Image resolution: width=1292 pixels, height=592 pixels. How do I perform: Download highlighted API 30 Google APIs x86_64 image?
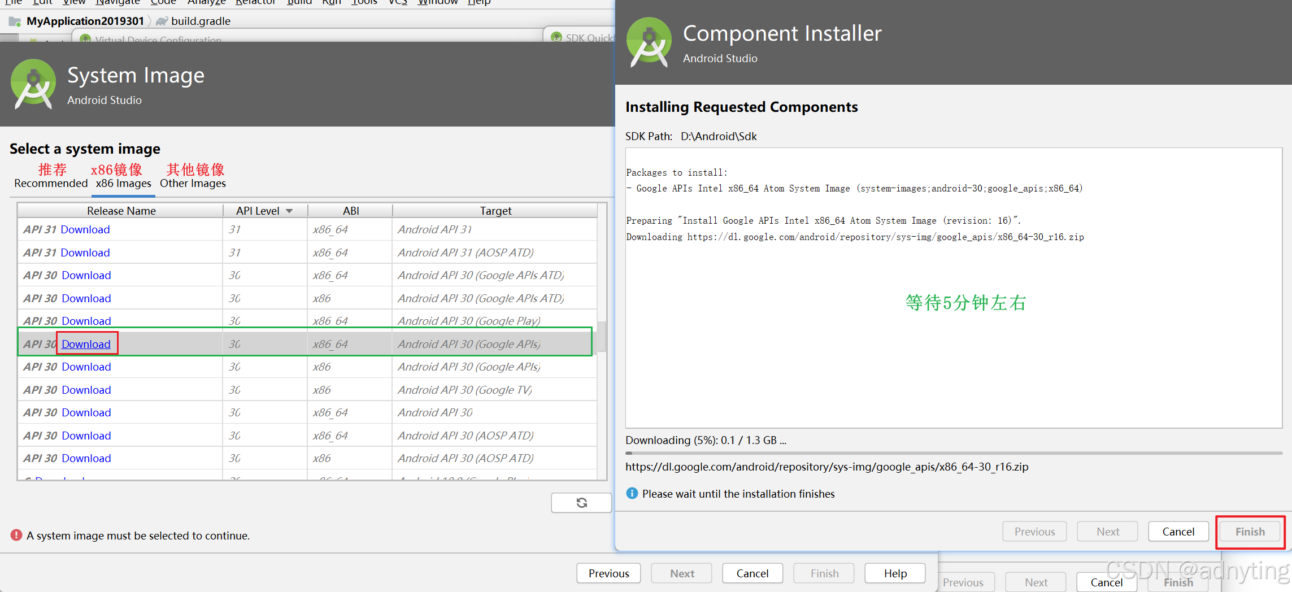86,344
